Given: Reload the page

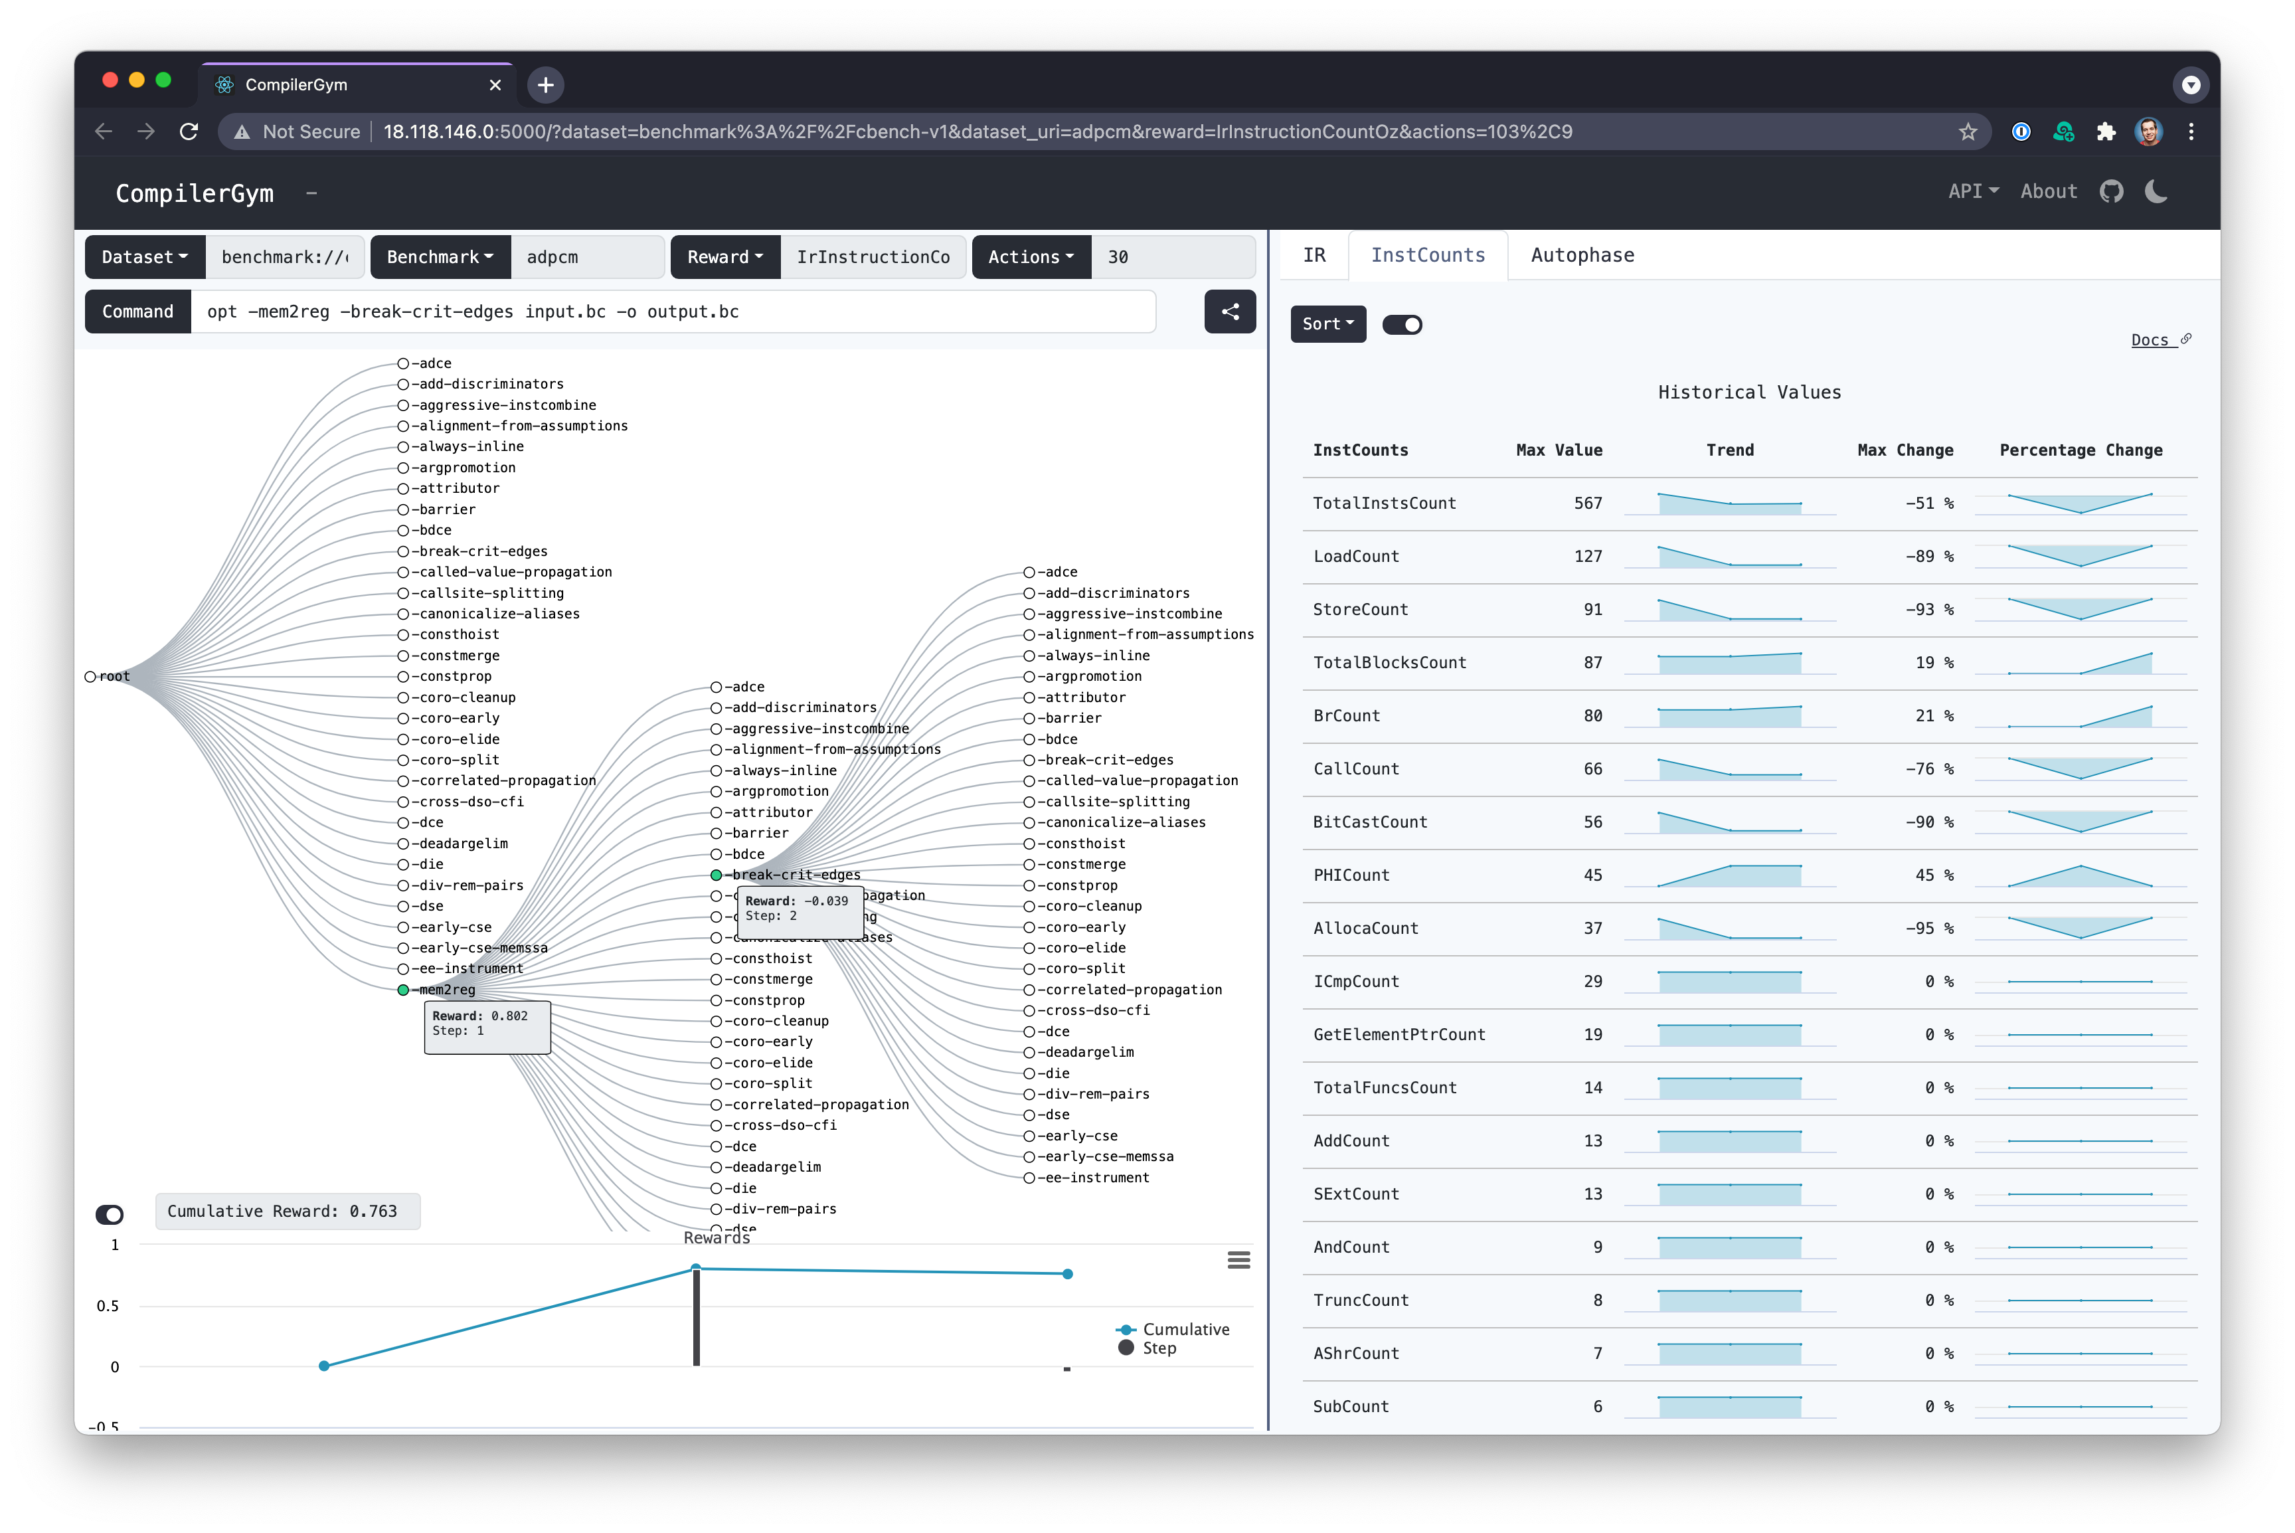Looking at the screenshot, I should tap(190, 132).
